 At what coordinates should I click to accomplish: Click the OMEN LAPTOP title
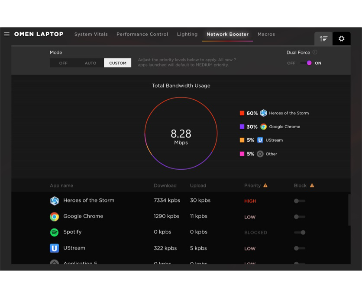[x=39, y=34]
